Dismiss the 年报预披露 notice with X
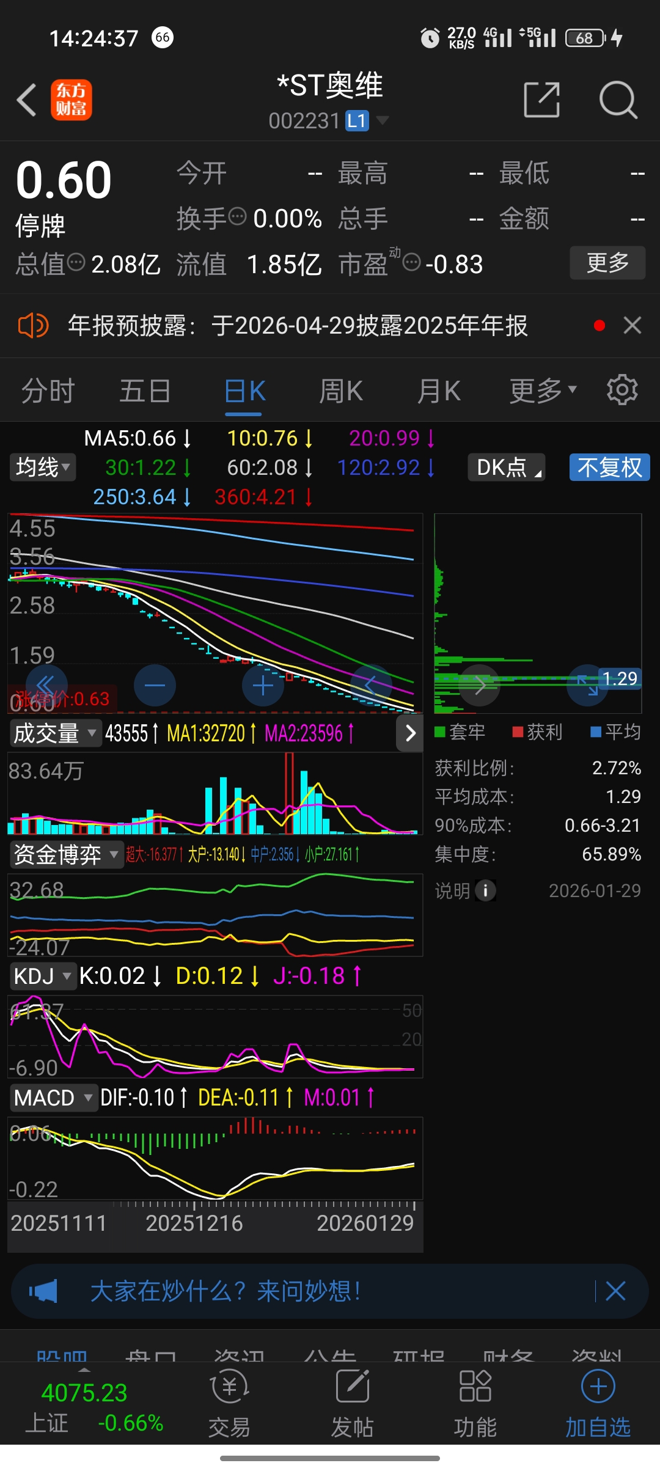 (632, 325)
